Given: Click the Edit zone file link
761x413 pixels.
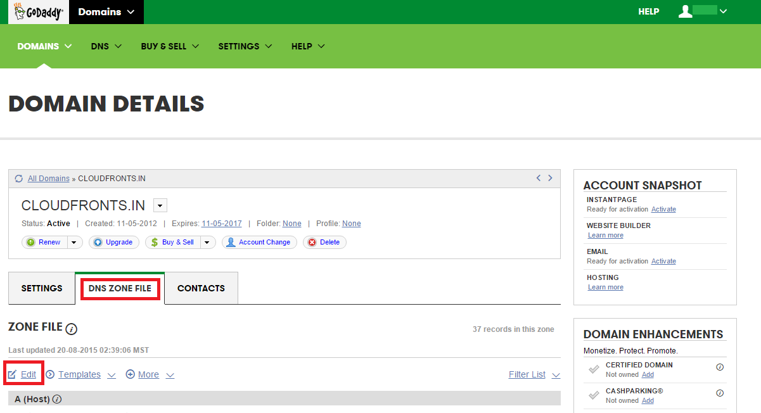Looking at the screenshot, I should click(x=29, y=374).
